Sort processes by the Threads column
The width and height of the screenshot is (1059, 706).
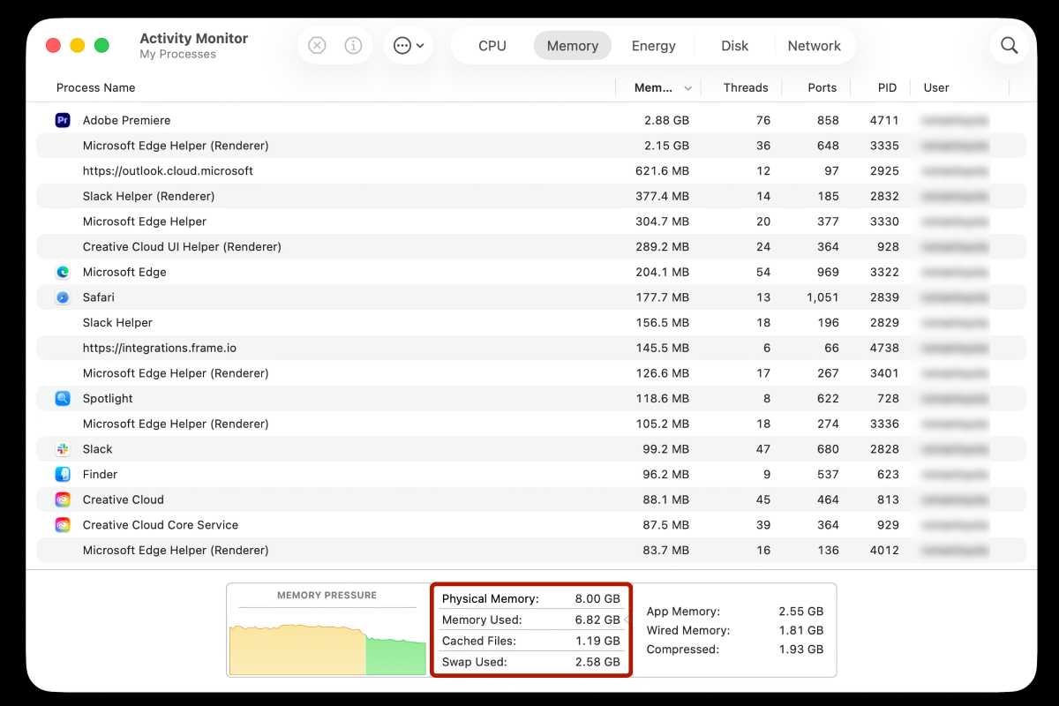pyautogui.click(x=746, y=87)
